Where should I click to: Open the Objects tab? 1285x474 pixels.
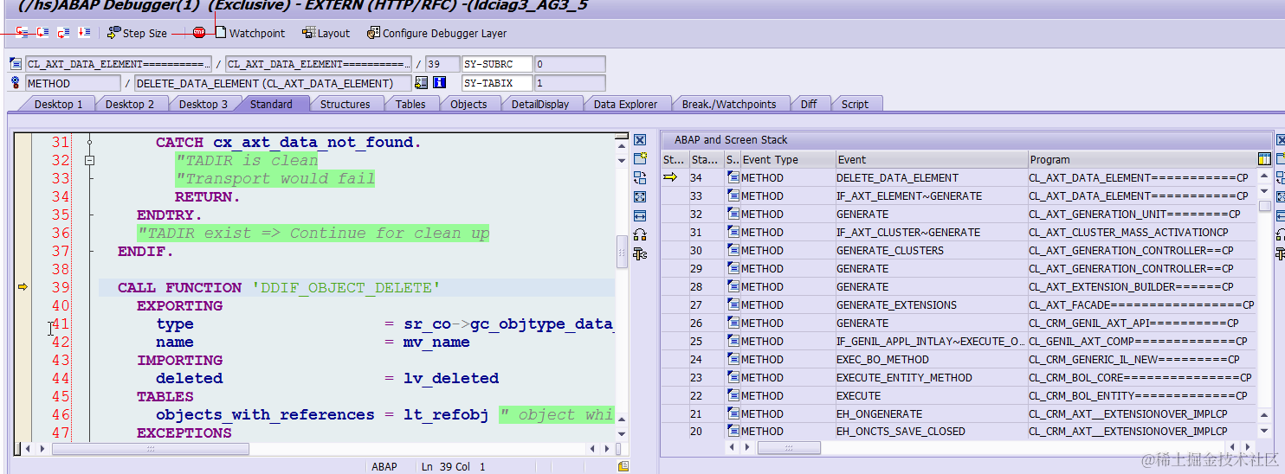468,104
